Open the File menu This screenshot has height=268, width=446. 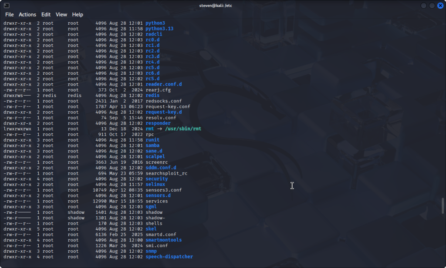[x=9, y=14]
